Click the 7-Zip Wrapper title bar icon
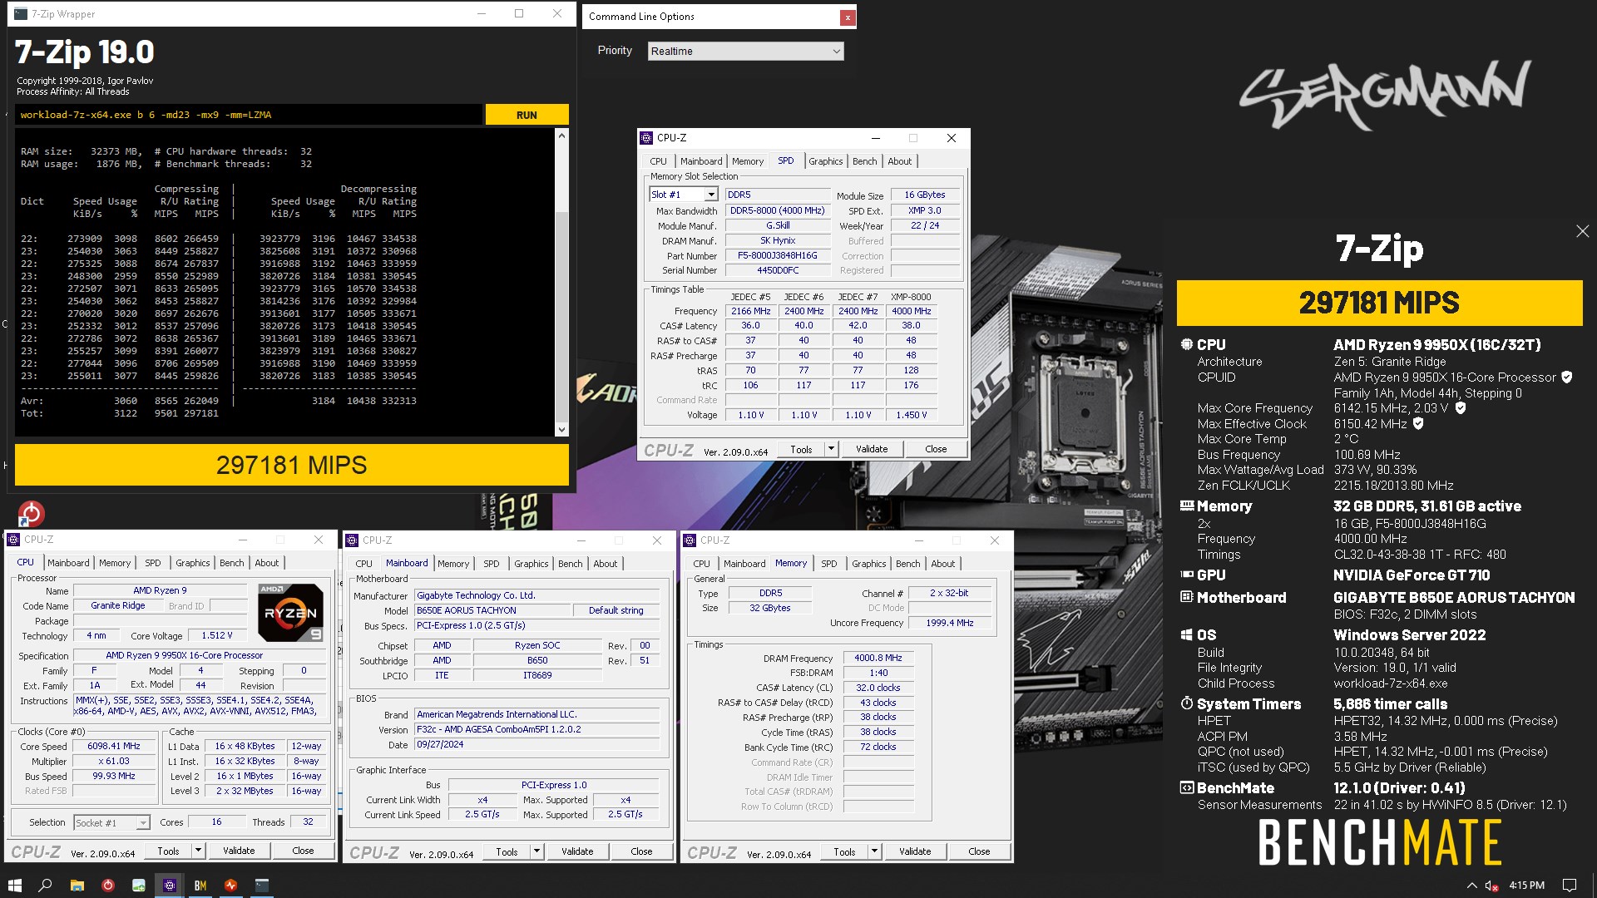Image resolution: width=1597 pixels, height=898 pixels. click(x=21, y=13)
